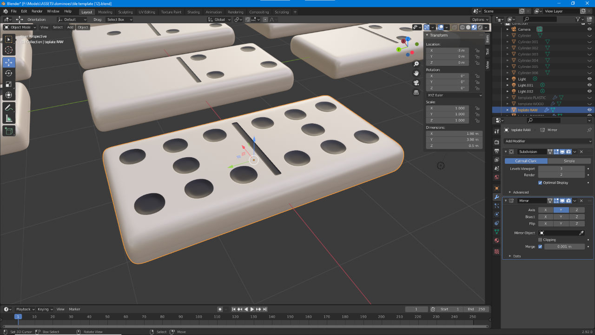595x335 pixels.
Task: Open the Tool properties tab icon
Action: tap(496, 131)
